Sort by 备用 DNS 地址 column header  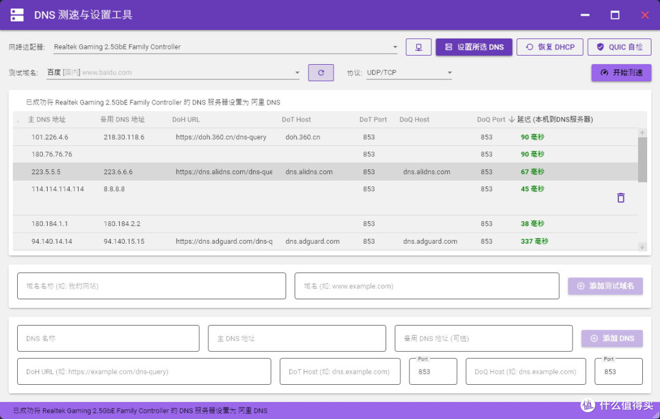tap(122, 120)
